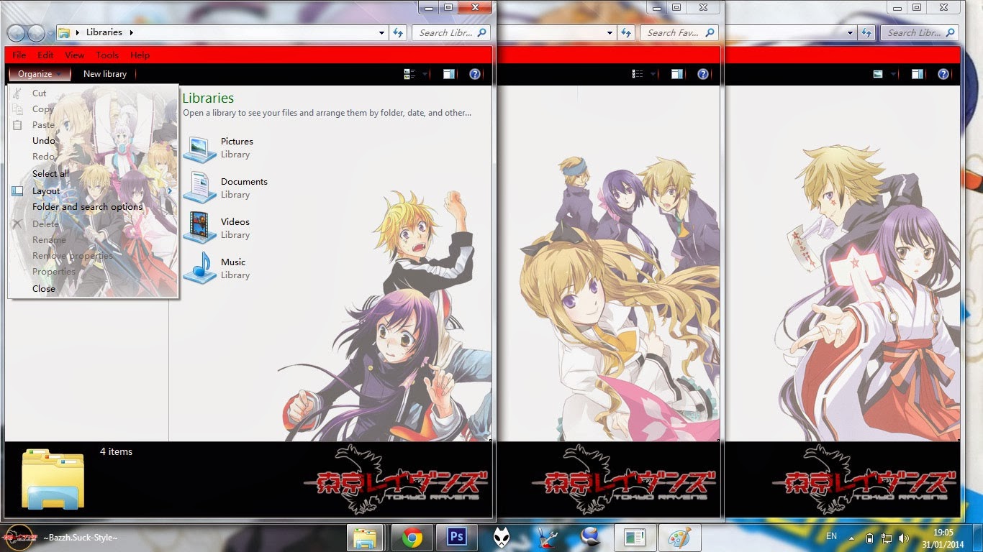983x552 pixels.
Task: Open address bar history dropdown in rightmost window
Action: coord(850,32)
